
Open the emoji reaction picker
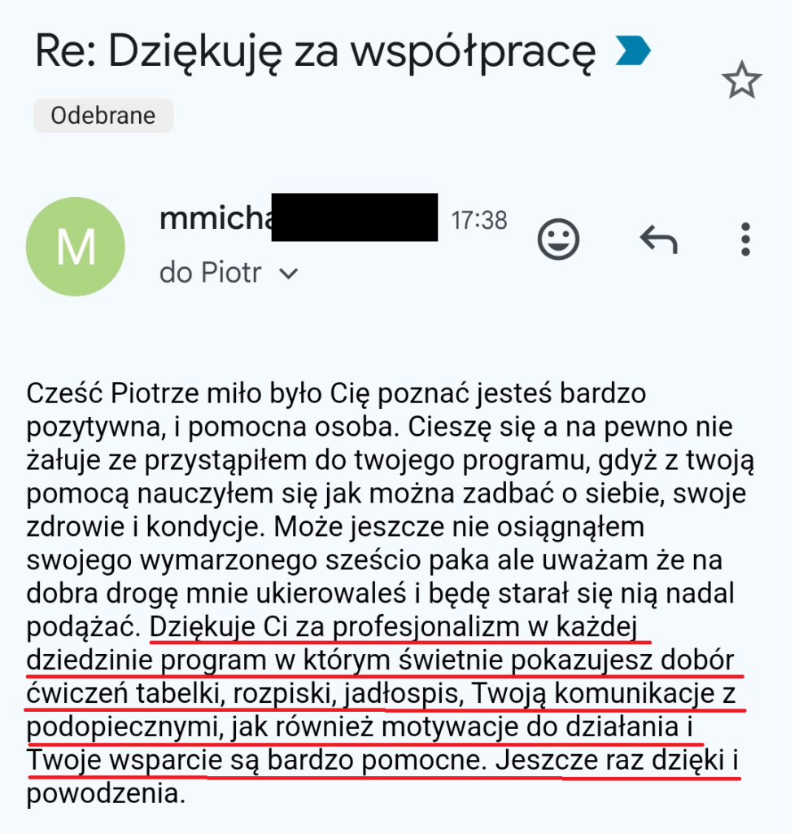[559, 239]
